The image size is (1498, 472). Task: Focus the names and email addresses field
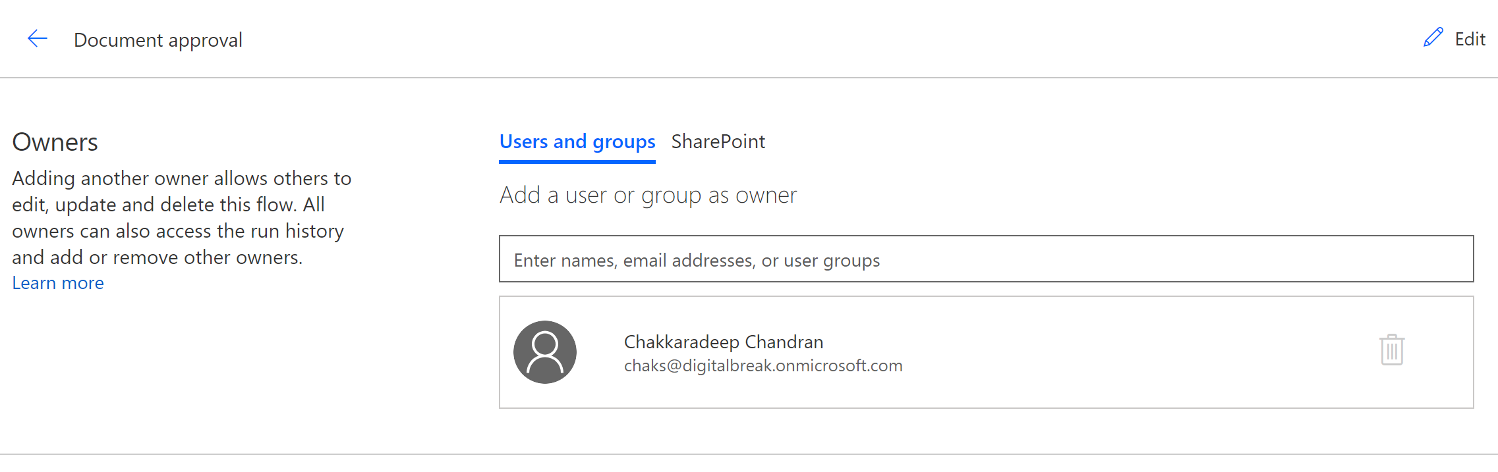[x=986, y=259]
